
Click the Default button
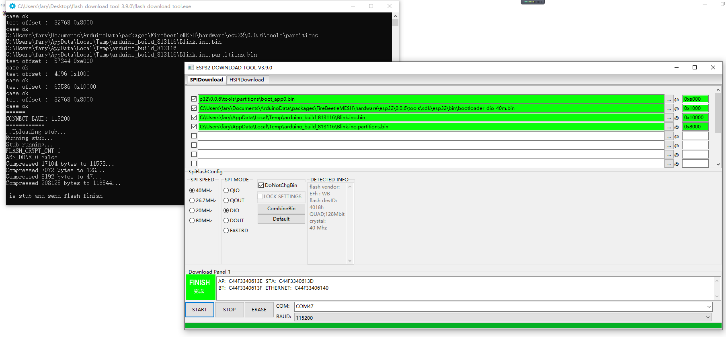[x=281, y=219]
